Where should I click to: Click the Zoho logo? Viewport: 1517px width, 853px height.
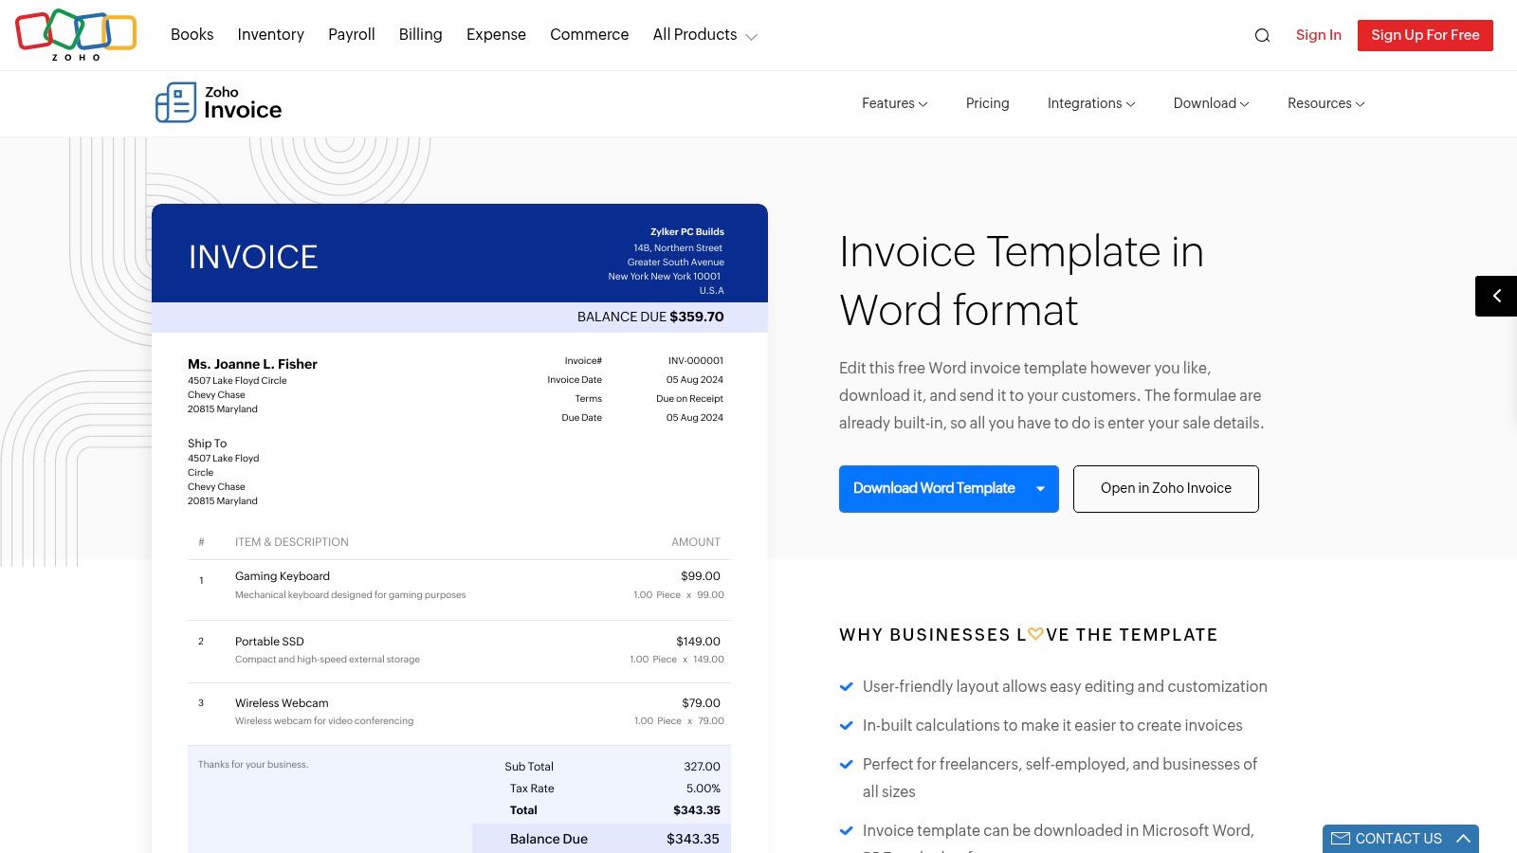(x=76, y=34)
